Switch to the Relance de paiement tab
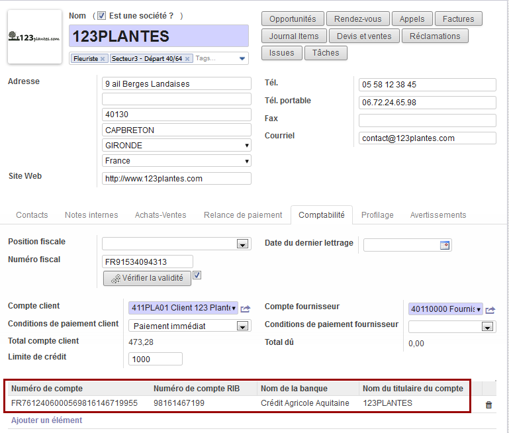Screen dimensions: 509x433 point(243,215)
